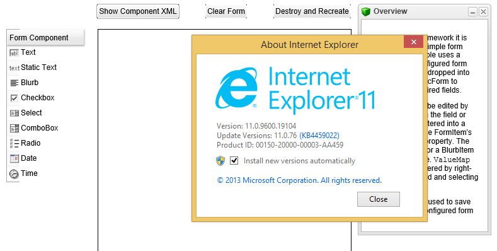
Task: Click the Clear Form button
Action: (x=226, y=11)
